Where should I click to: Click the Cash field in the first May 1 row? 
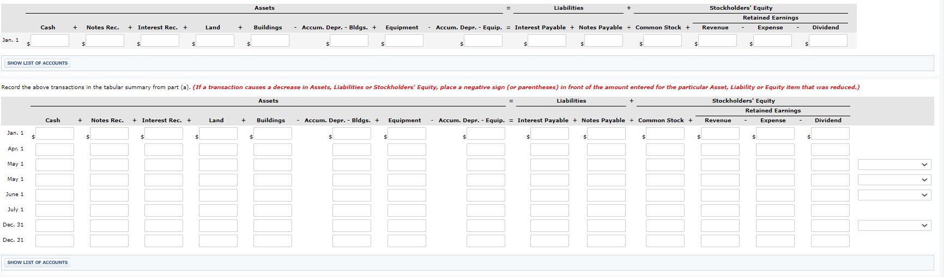pos(55,165)
